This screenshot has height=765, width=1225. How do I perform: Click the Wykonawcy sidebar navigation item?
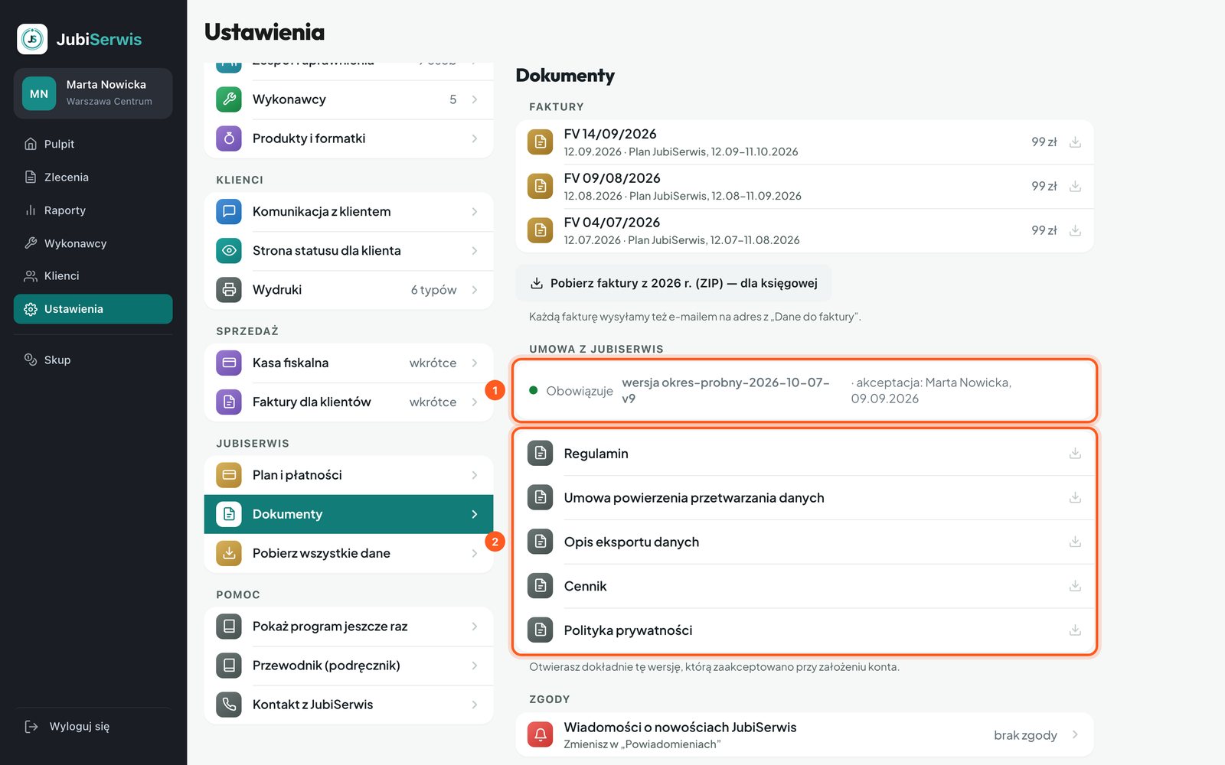[x=93, y=243]
